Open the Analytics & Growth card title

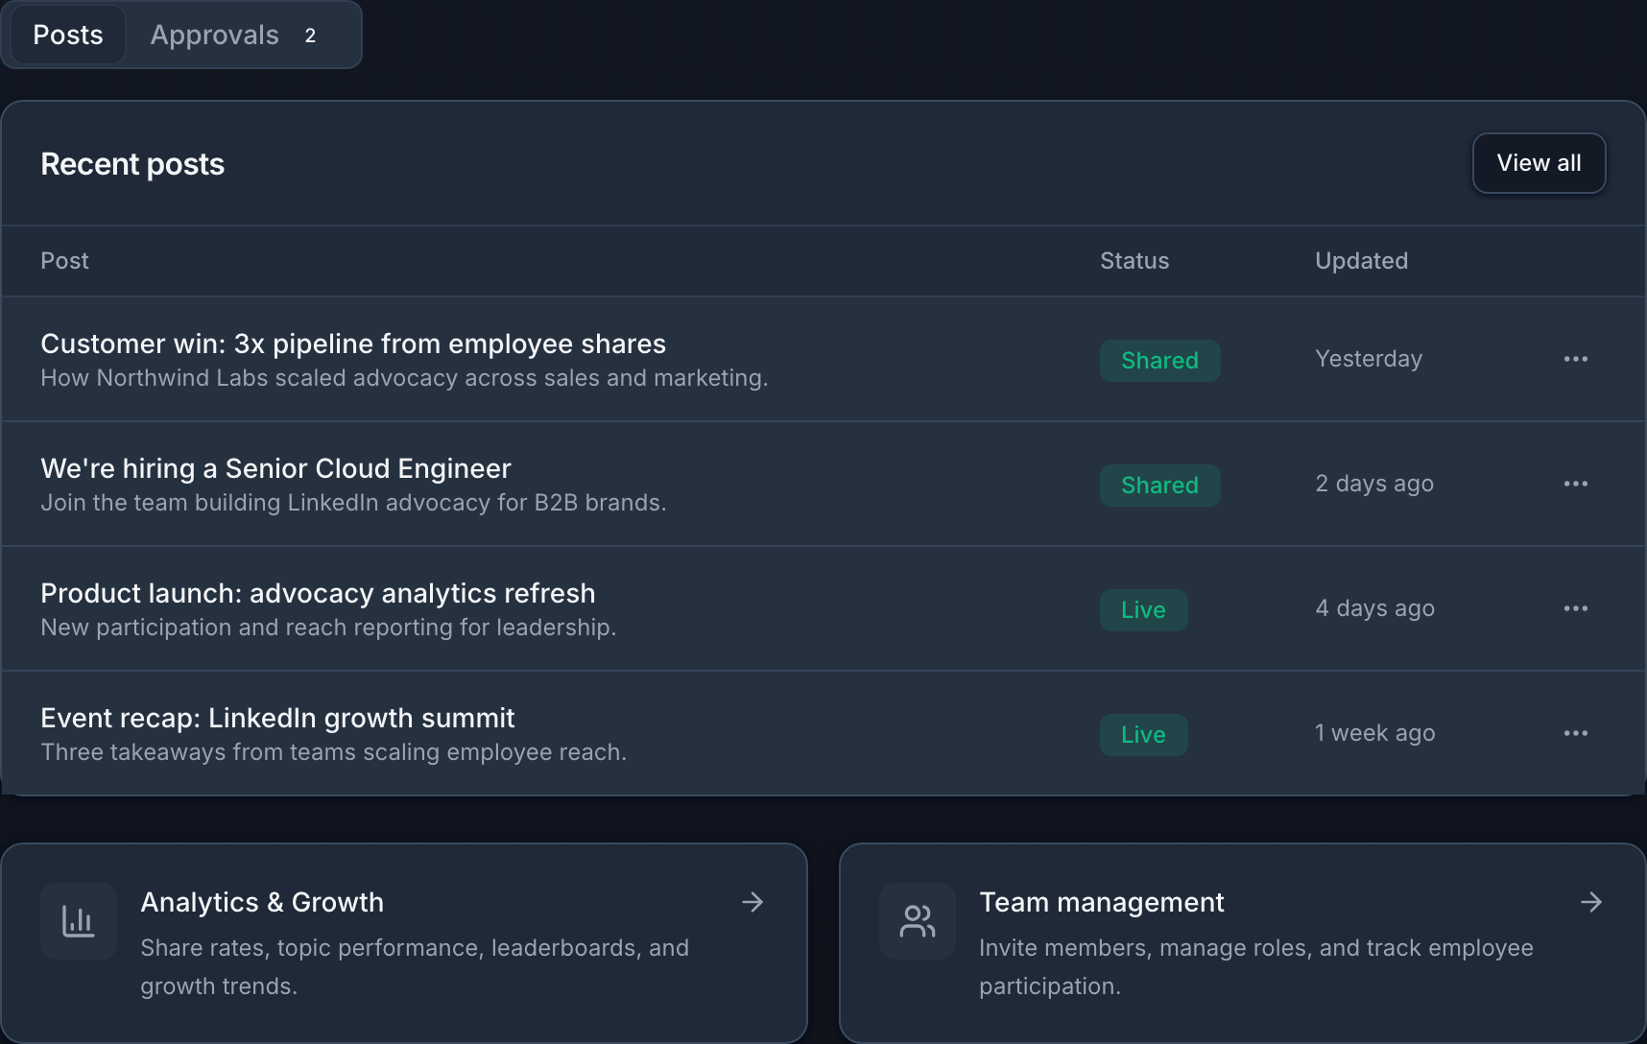coord(262,902)
